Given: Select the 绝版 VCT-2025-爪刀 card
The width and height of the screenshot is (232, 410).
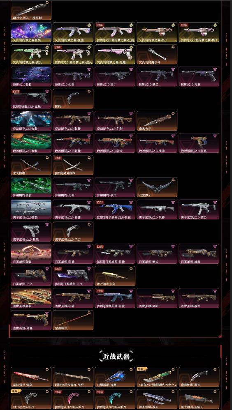Looking at the screenshot, I should [x=31, y=399].
